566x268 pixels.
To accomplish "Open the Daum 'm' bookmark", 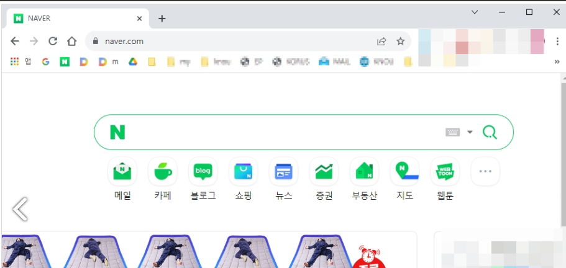I will (x=108, y=62).
